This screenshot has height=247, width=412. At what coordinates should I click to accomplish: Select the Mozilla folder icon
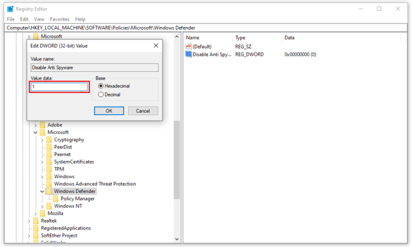tap(42, 213)
